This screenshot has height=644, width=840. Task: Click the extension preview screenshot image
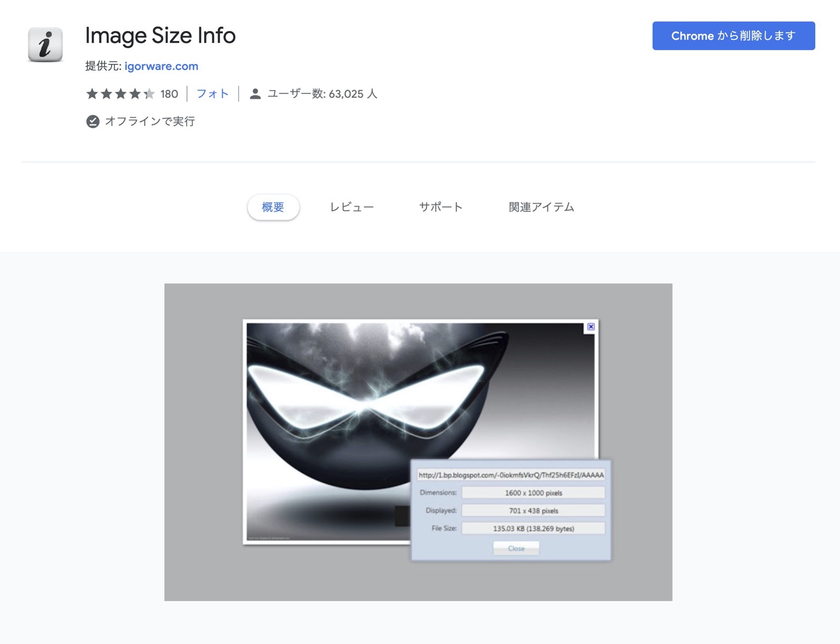coord(418,442)
